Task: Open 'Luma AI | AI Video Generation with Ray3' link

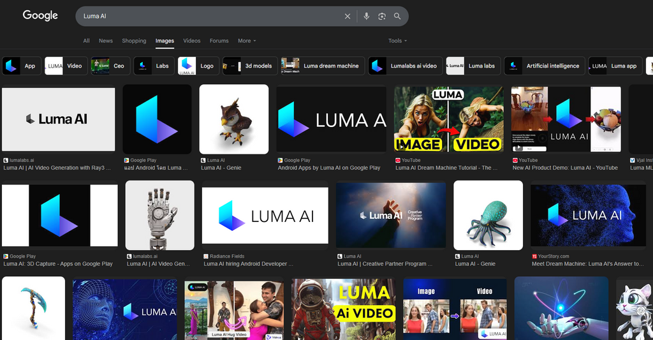Action: tap(57, 168)
